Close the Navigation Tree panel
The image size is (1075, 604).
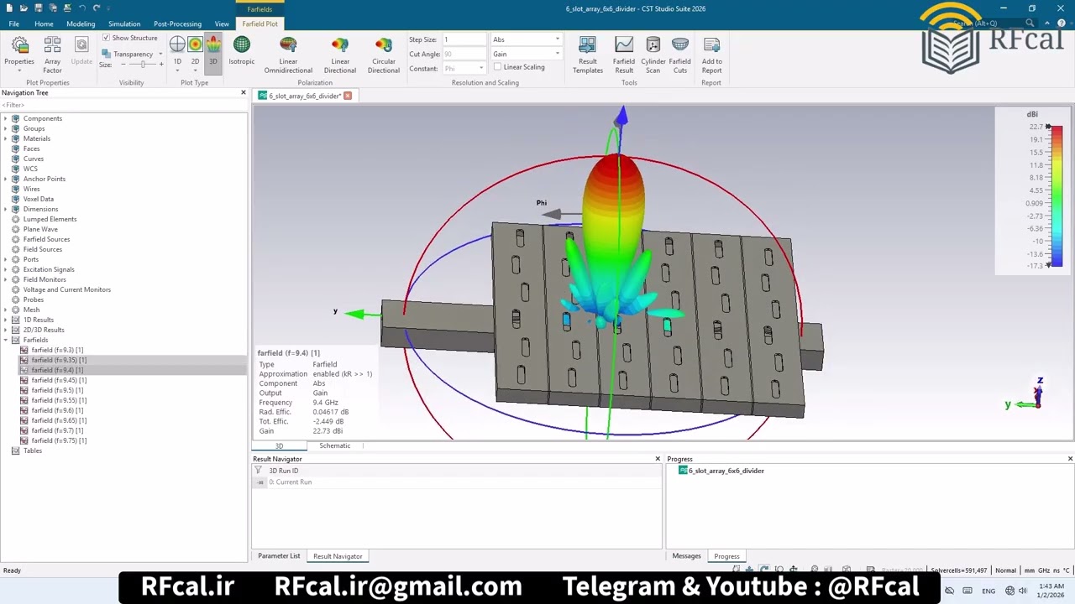coord(244,92)
